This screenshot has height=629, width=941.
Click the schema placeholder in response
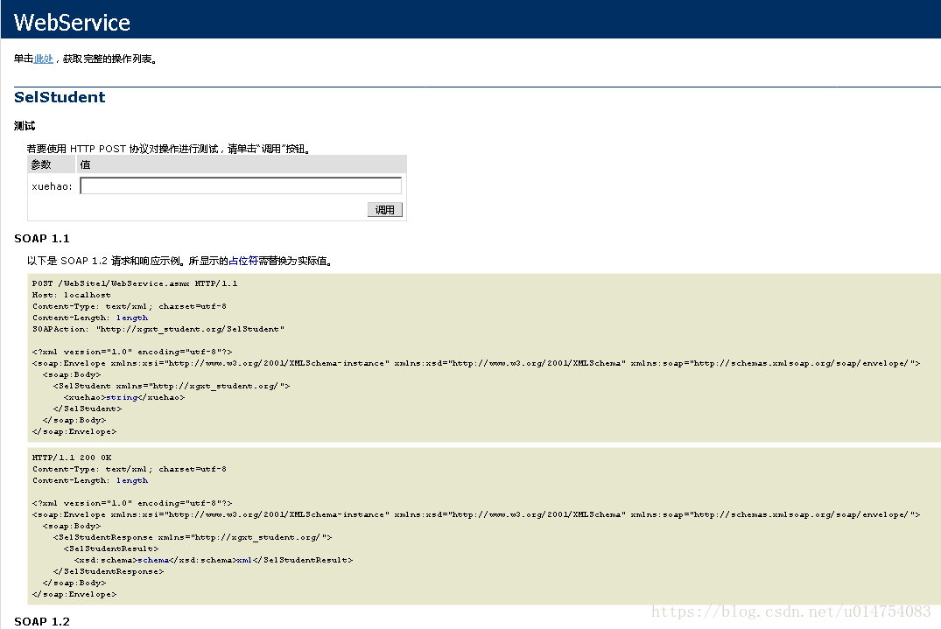point(154,560)
